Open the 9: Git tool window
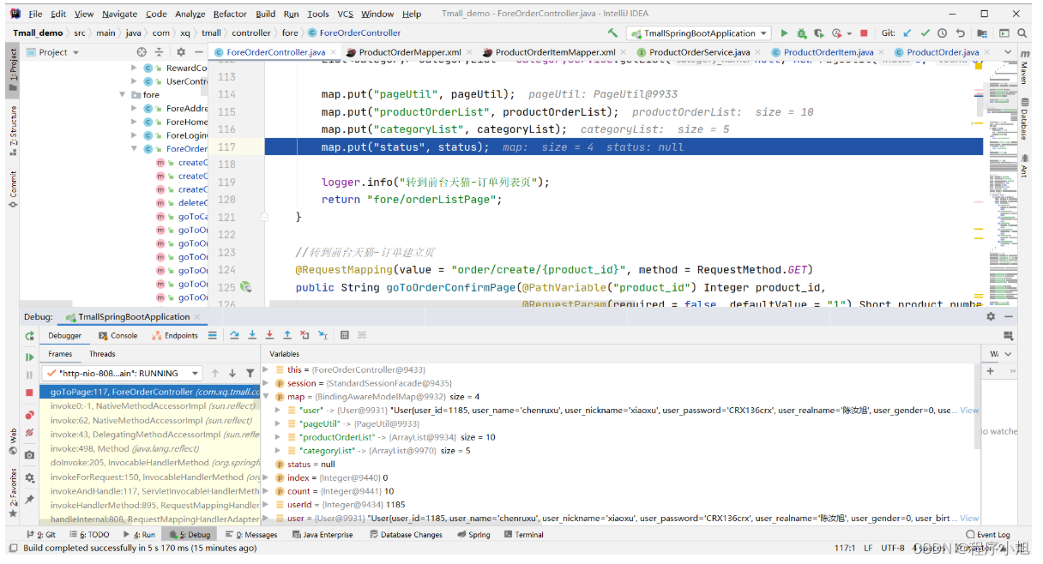The height and width of the screenshot is (564, 1043). 39,535
